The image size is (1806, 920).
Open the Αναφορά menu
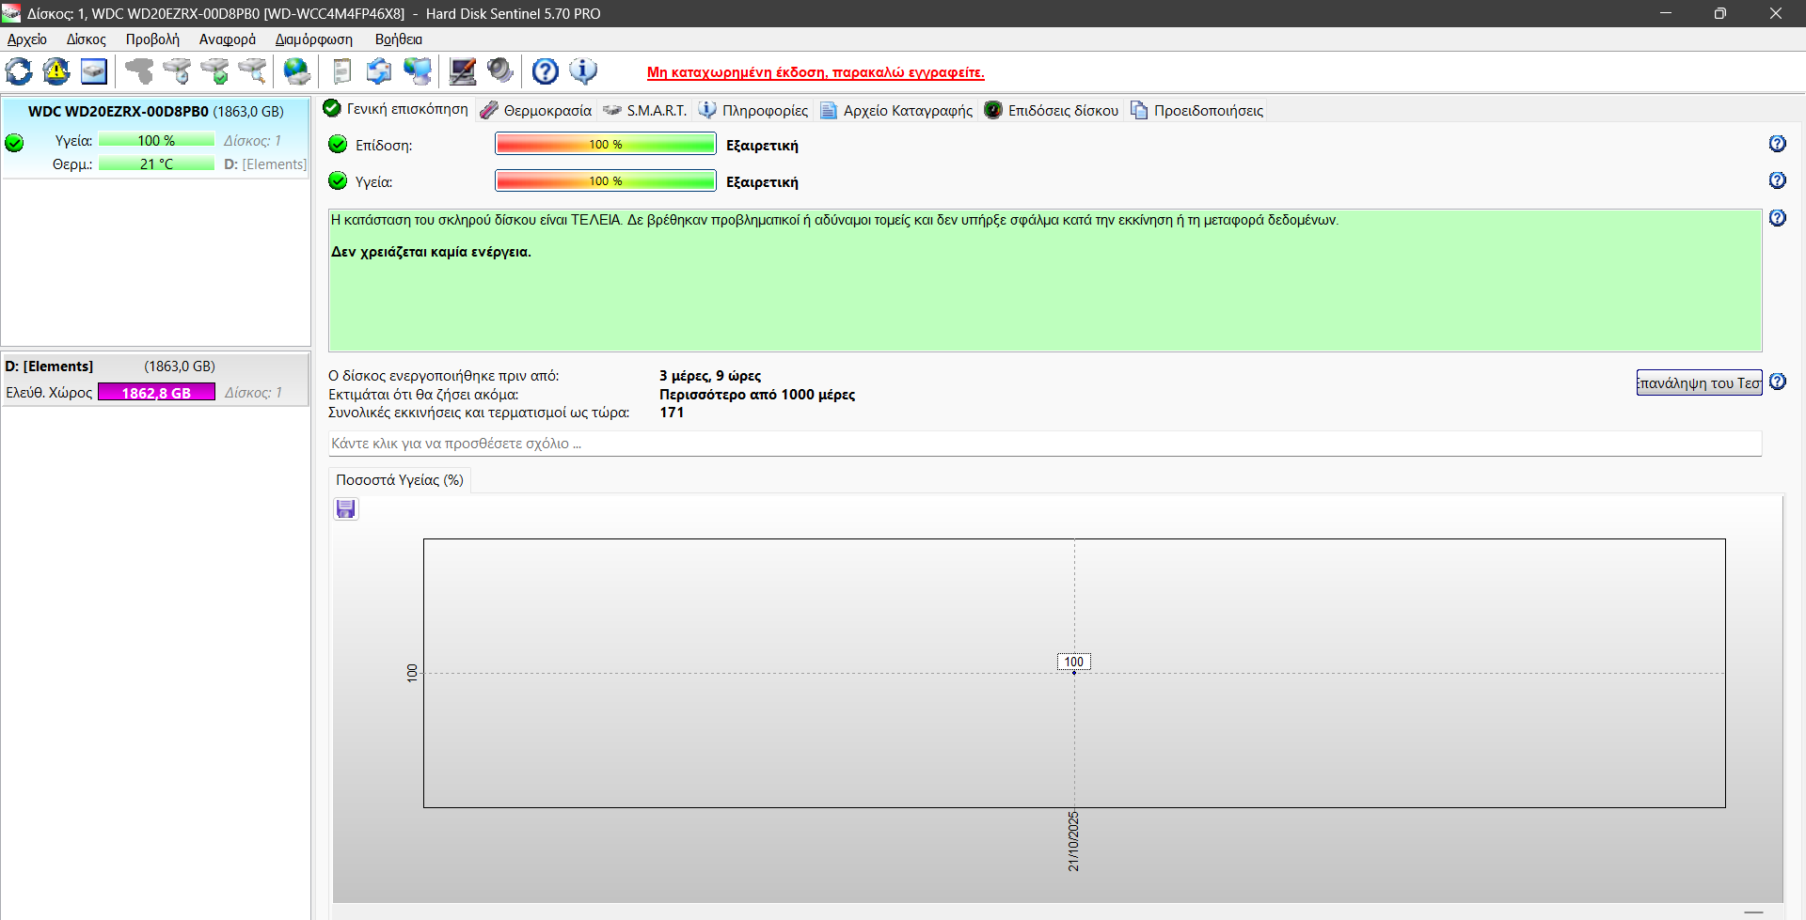pyautogui.click(x=227, y=39)
